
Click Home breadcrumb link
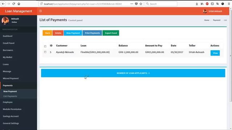(x=207, y=20)
